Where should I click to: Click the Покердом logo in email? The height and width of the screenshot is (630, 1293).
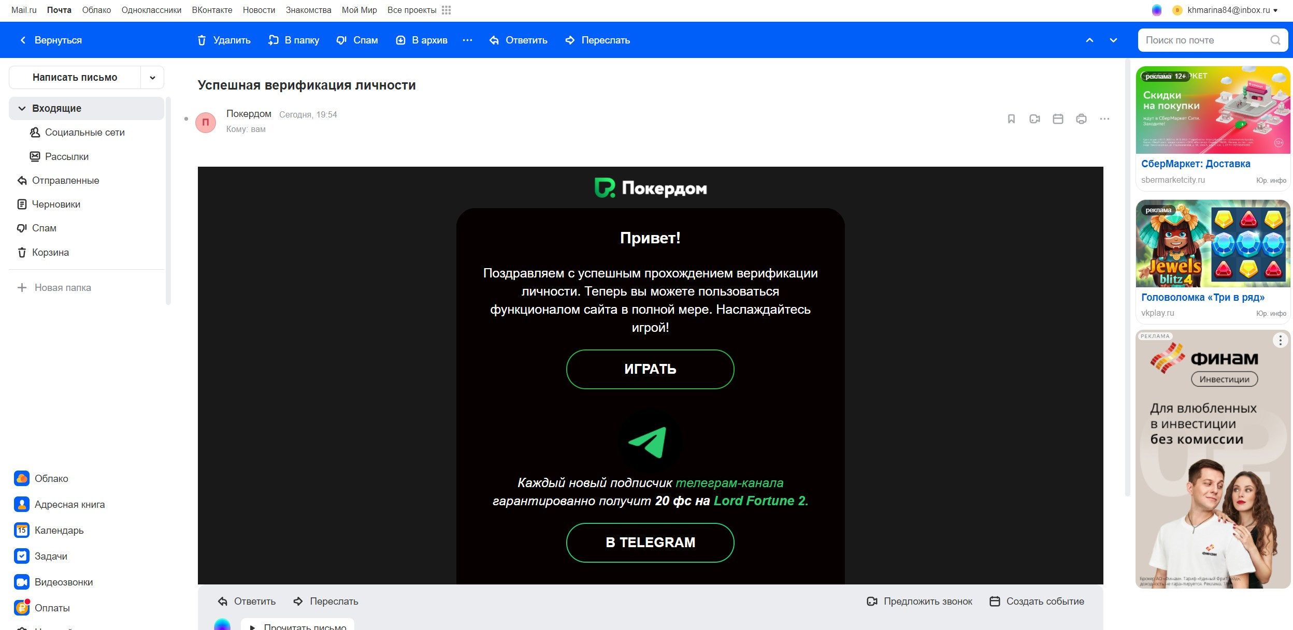point(651,188)
